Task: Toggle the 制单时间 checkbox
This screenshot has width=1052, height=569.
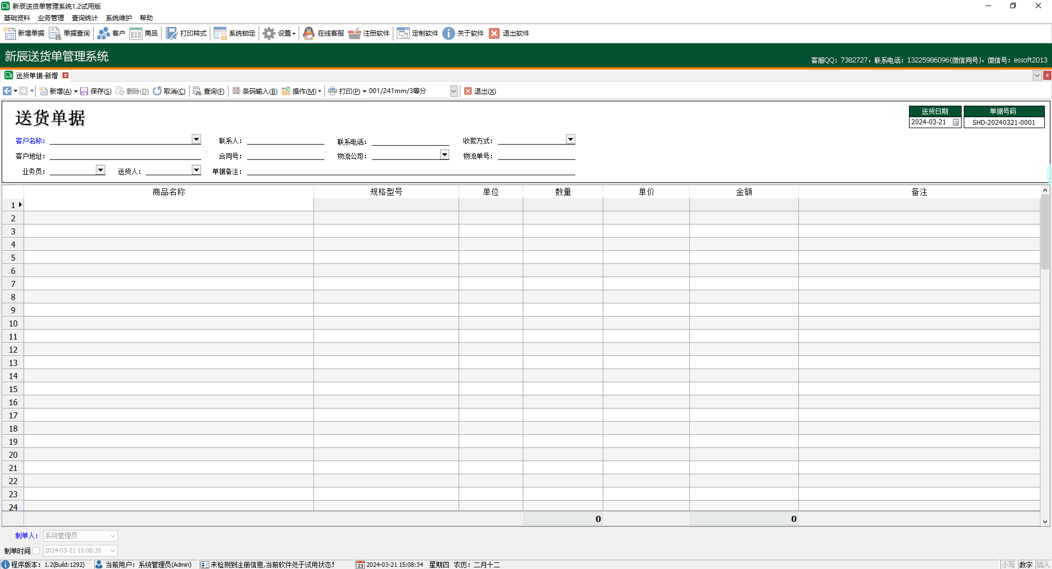Action: (36, 551)
